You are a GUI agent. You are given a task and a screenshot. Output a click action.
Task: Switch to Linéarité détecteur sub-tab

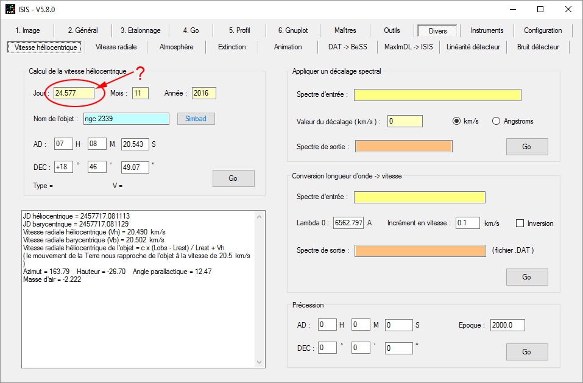[x=473, y=47]
